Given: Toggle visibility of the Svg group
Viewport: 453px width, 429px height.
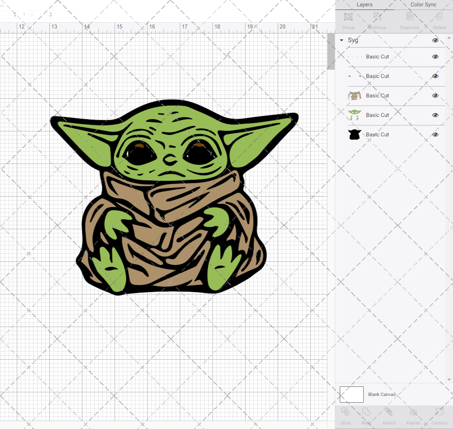Looking at the screenshot, I should pos(435,40).
